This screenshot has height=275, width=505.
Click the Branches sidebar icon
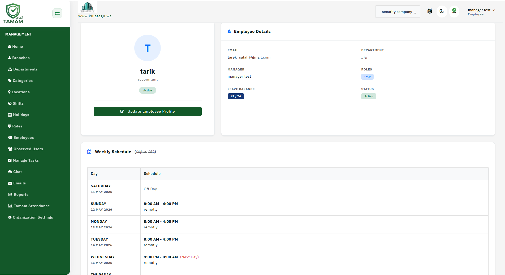[10, 58]
